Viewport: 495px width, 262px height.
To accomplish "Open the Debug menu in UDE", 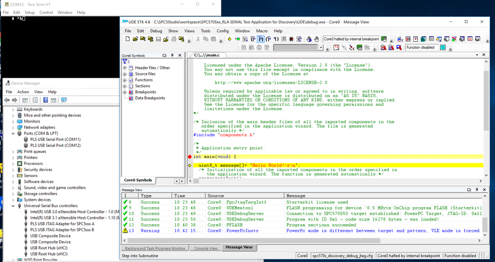I will (156, 31).
